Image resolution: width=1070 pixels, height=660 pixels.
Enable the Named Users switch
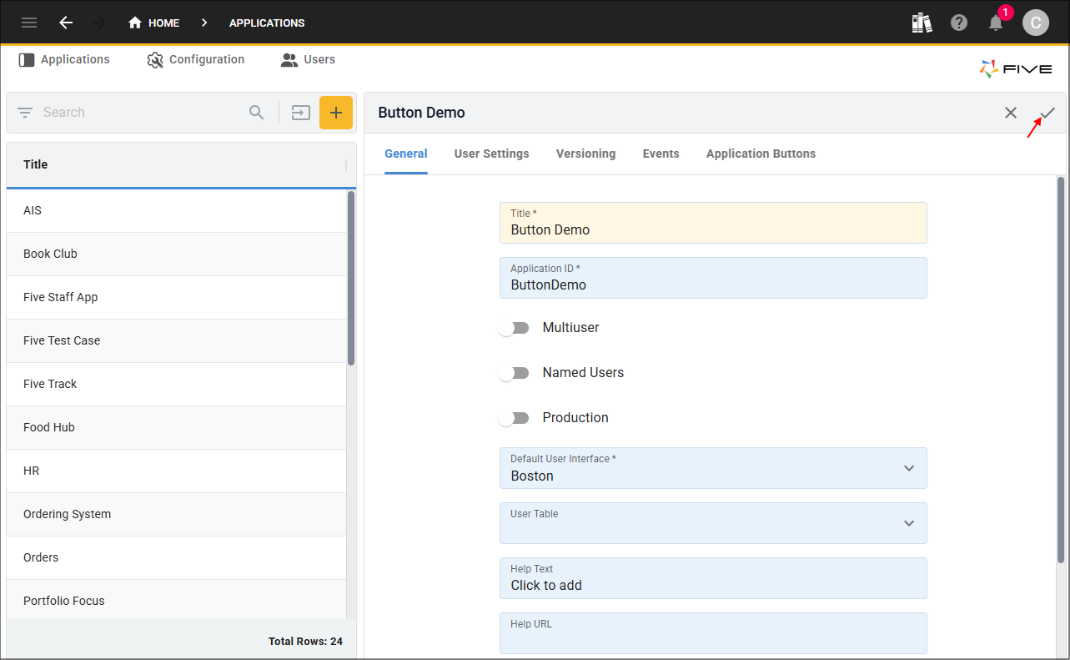pyautogui.click(x=514, y=373)
